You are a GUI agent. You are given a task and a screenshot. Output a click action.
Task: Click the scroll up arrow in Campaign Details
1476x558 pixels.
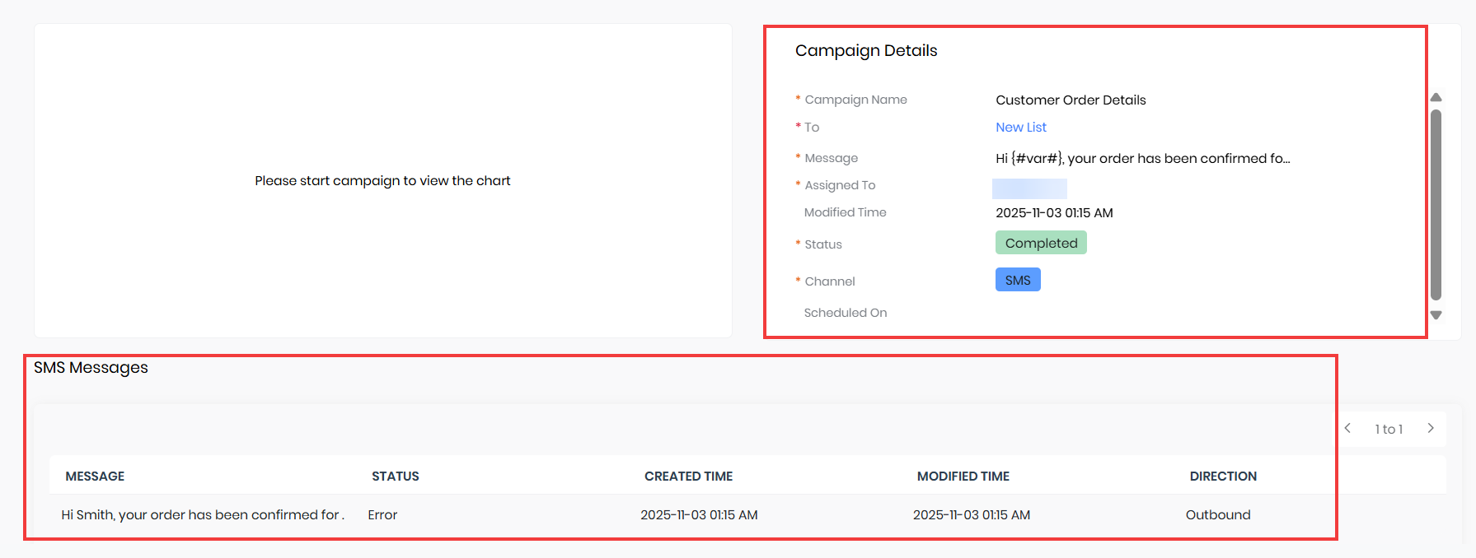(1436, 97)
